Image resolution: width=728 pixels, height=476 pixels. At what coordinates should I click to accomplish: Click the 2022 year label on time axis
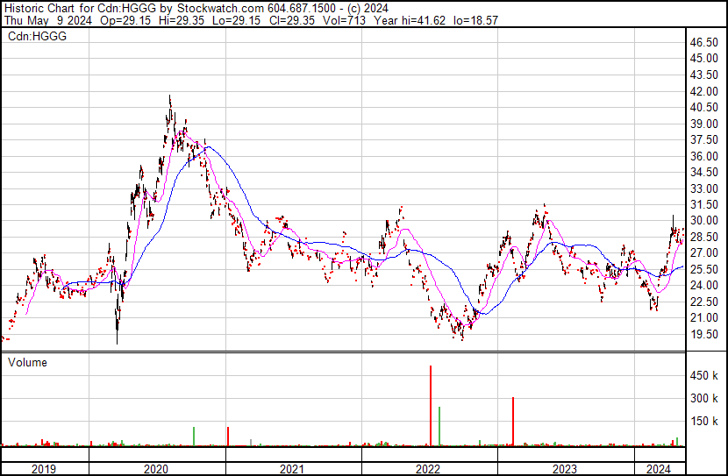click(x=428, y=469)
